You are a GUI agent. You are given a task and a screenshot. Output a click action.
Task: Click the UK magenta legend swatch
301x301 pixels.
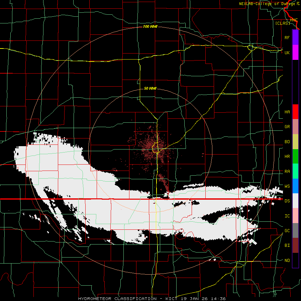(295, 53)
